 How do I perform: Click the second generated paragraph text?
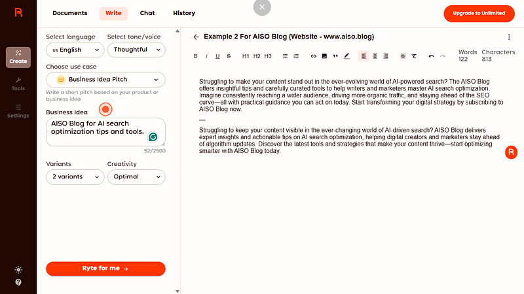[x=349, y=140]
